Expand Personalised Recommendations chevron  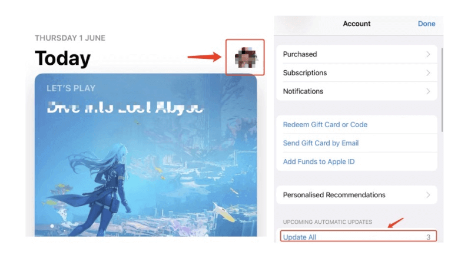point(428,195)
